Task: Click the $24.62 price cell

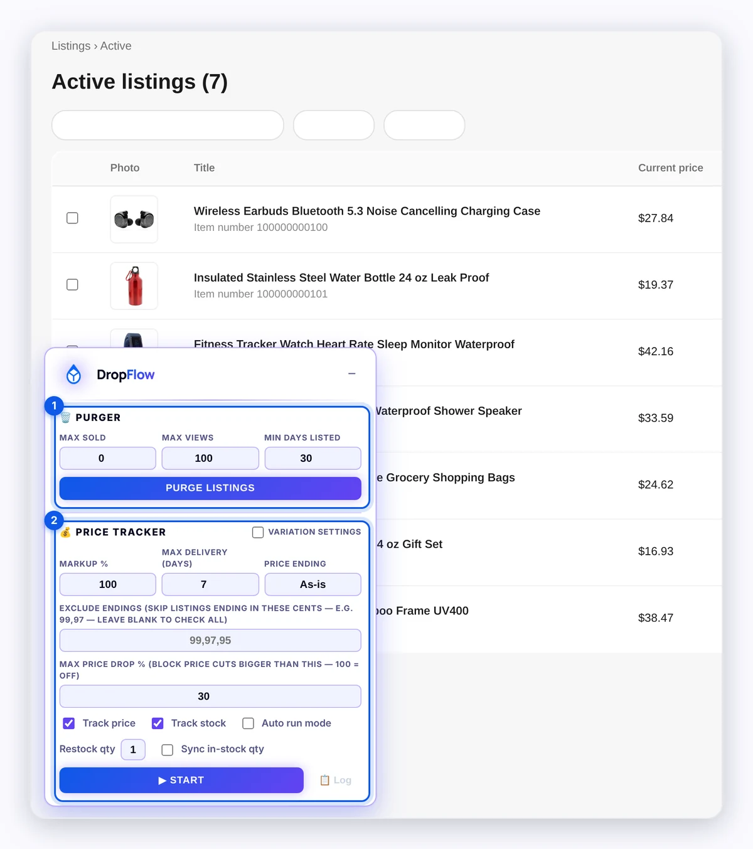Action: [x=656, y=484]
